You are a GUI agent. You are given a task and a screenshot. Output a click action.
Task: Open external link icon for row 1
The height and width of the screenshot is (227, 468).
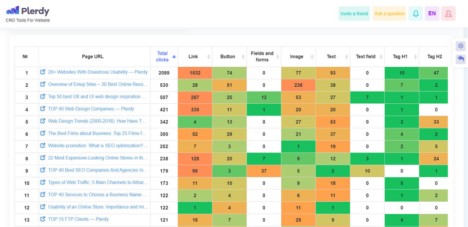tap(43, 72)
